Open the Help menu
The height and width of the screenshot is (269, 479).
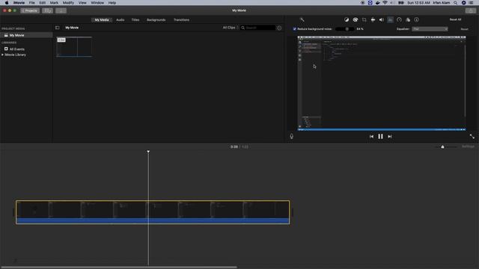[112, 3]
